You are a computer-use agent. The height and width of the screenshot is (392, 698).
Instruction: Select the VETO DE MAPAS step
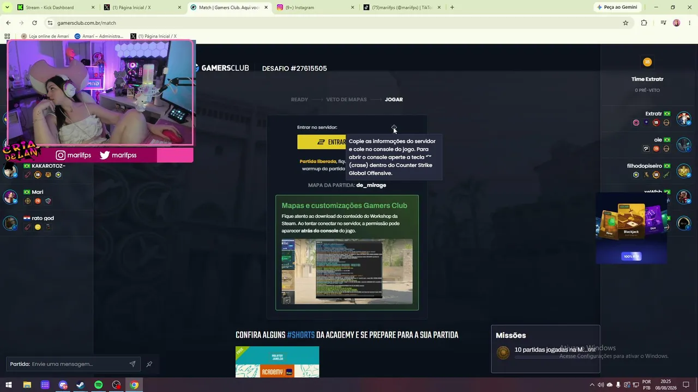pyautogui.click(x=346, y=100)
